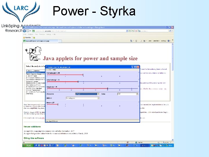Stop loading with the red X button
209x157 pixels.
pyautogui.click(x=136, y=31)
